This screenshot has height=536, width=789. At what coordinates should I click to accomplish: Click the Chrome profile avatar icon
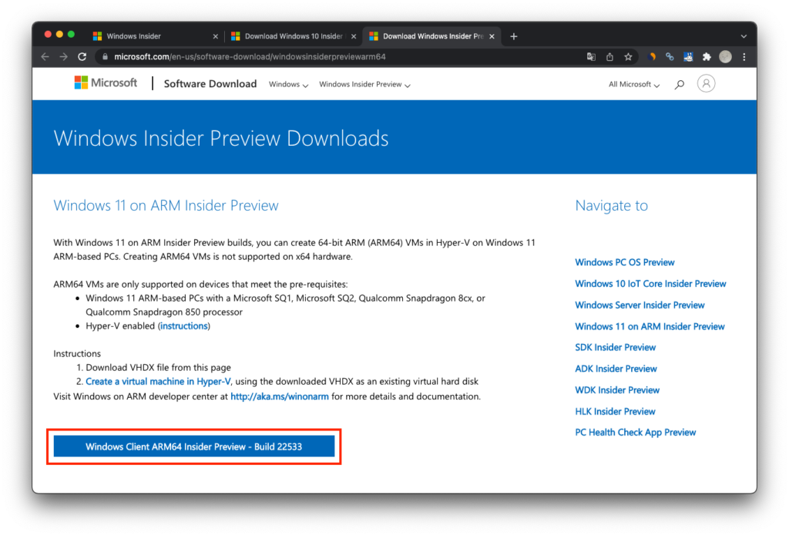click(725, 56)
